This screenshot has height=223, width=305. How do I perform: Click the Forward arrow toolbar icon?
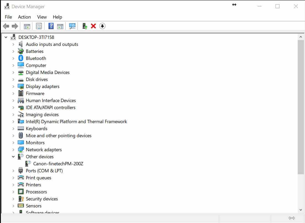(15, 26)
